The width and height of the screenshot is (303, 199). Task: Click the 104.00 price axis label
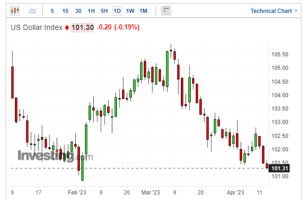(x=280, y=95)
